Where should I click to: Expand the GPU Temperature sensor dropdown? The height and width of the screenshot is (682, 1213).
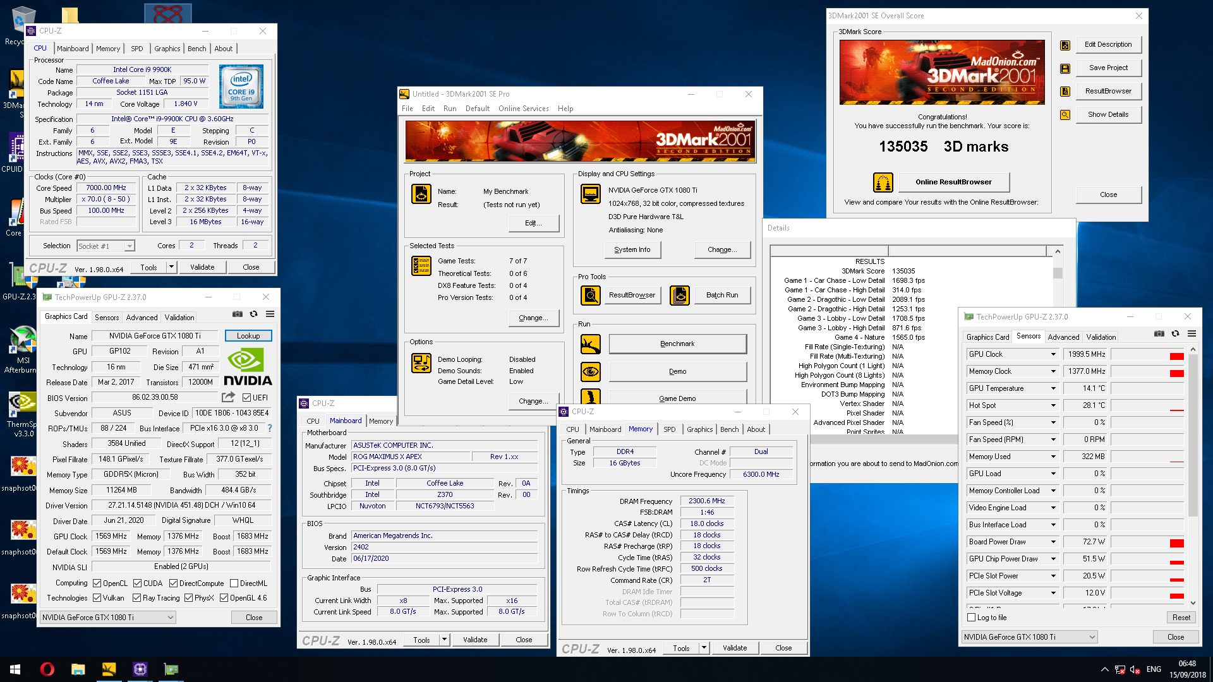[x=1053, y=389]
